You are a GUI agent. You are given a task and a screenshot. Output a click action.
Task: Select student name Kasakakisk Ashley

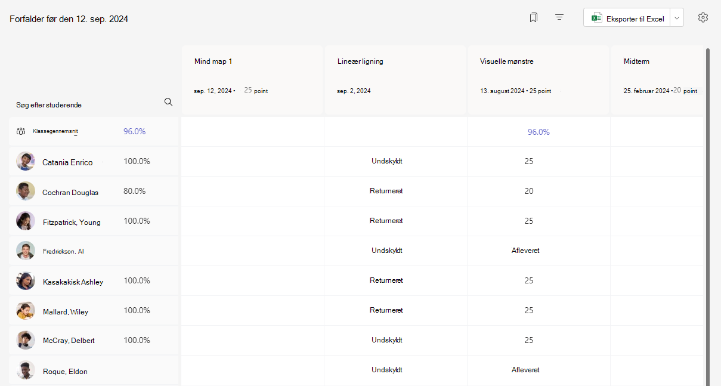(73, 282)
